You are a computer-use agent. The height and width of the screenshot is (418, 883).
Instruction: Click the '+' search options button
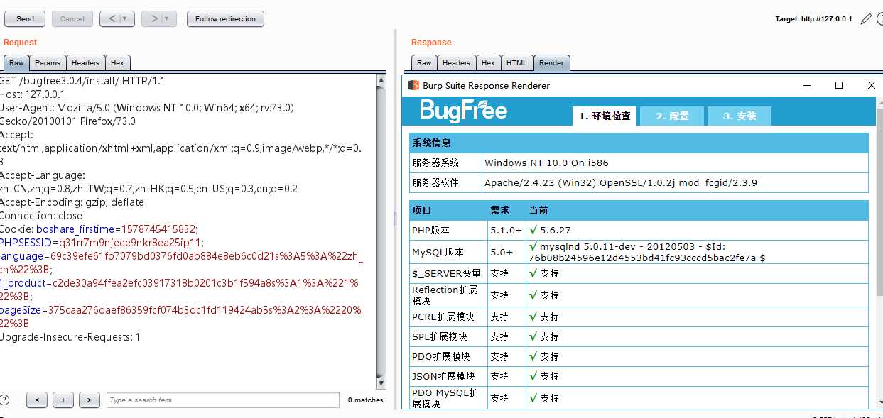click(63, 400)
